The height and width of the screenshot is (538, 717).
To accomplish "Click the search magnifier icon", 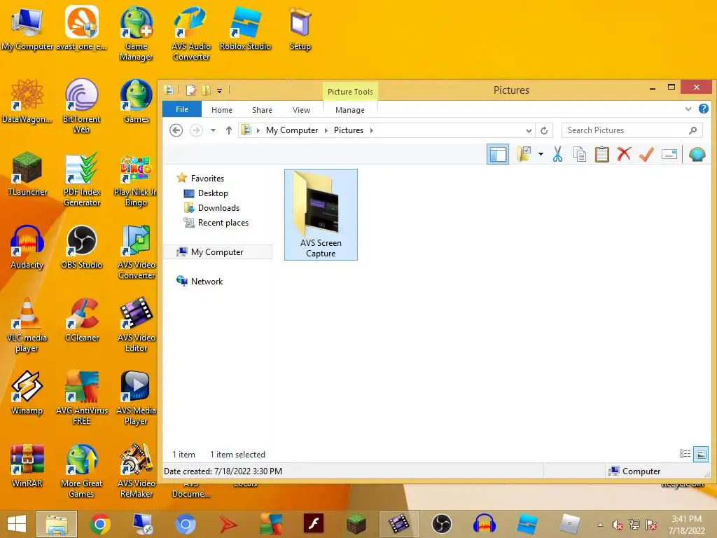I will [x=692, y=130].
